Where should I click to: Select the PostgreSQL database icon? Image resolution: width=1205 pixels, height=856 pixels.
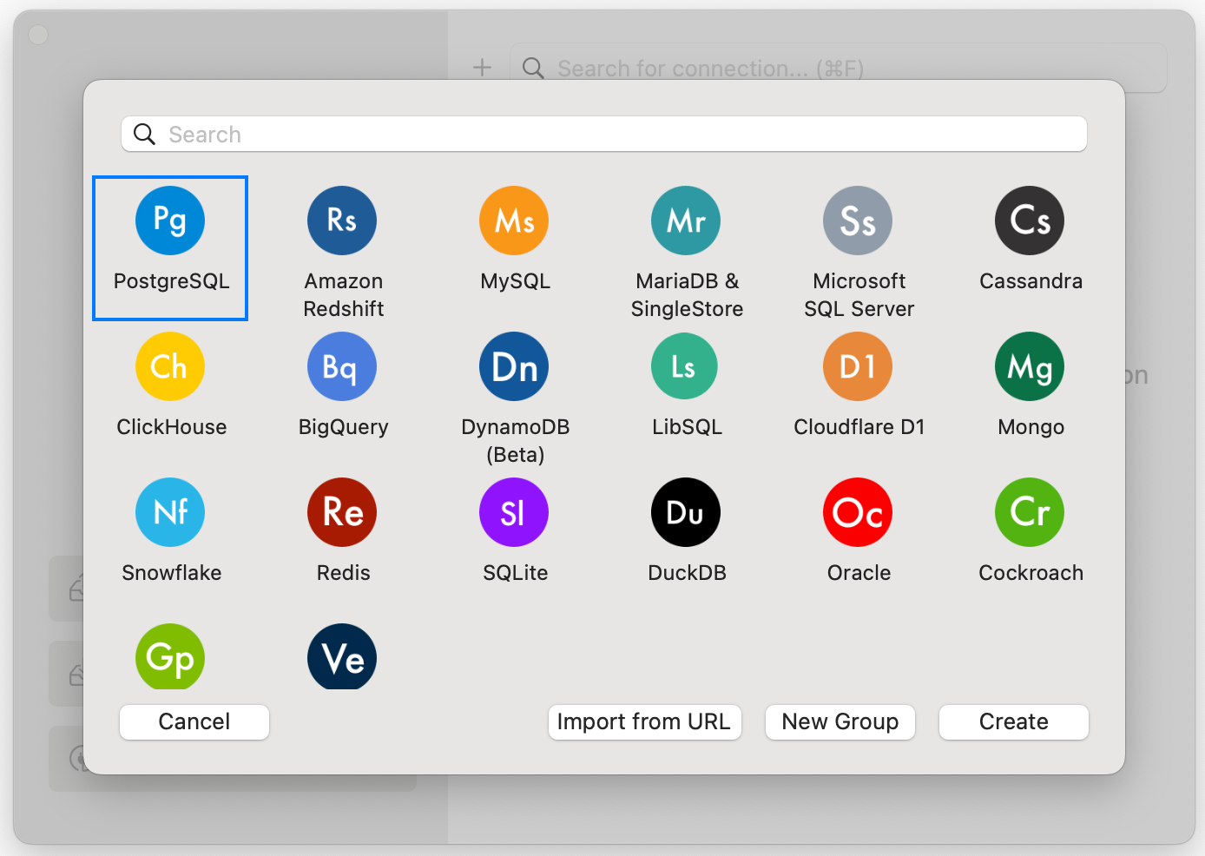click(170, 221)
